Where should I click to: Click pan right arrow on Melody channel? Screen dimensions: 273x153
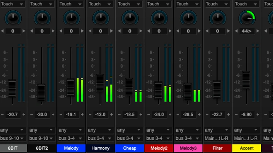coord(82,31)
